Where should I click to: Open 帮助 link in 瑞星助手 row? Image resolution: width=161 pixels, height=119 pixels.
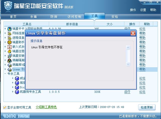click(142, 42)
